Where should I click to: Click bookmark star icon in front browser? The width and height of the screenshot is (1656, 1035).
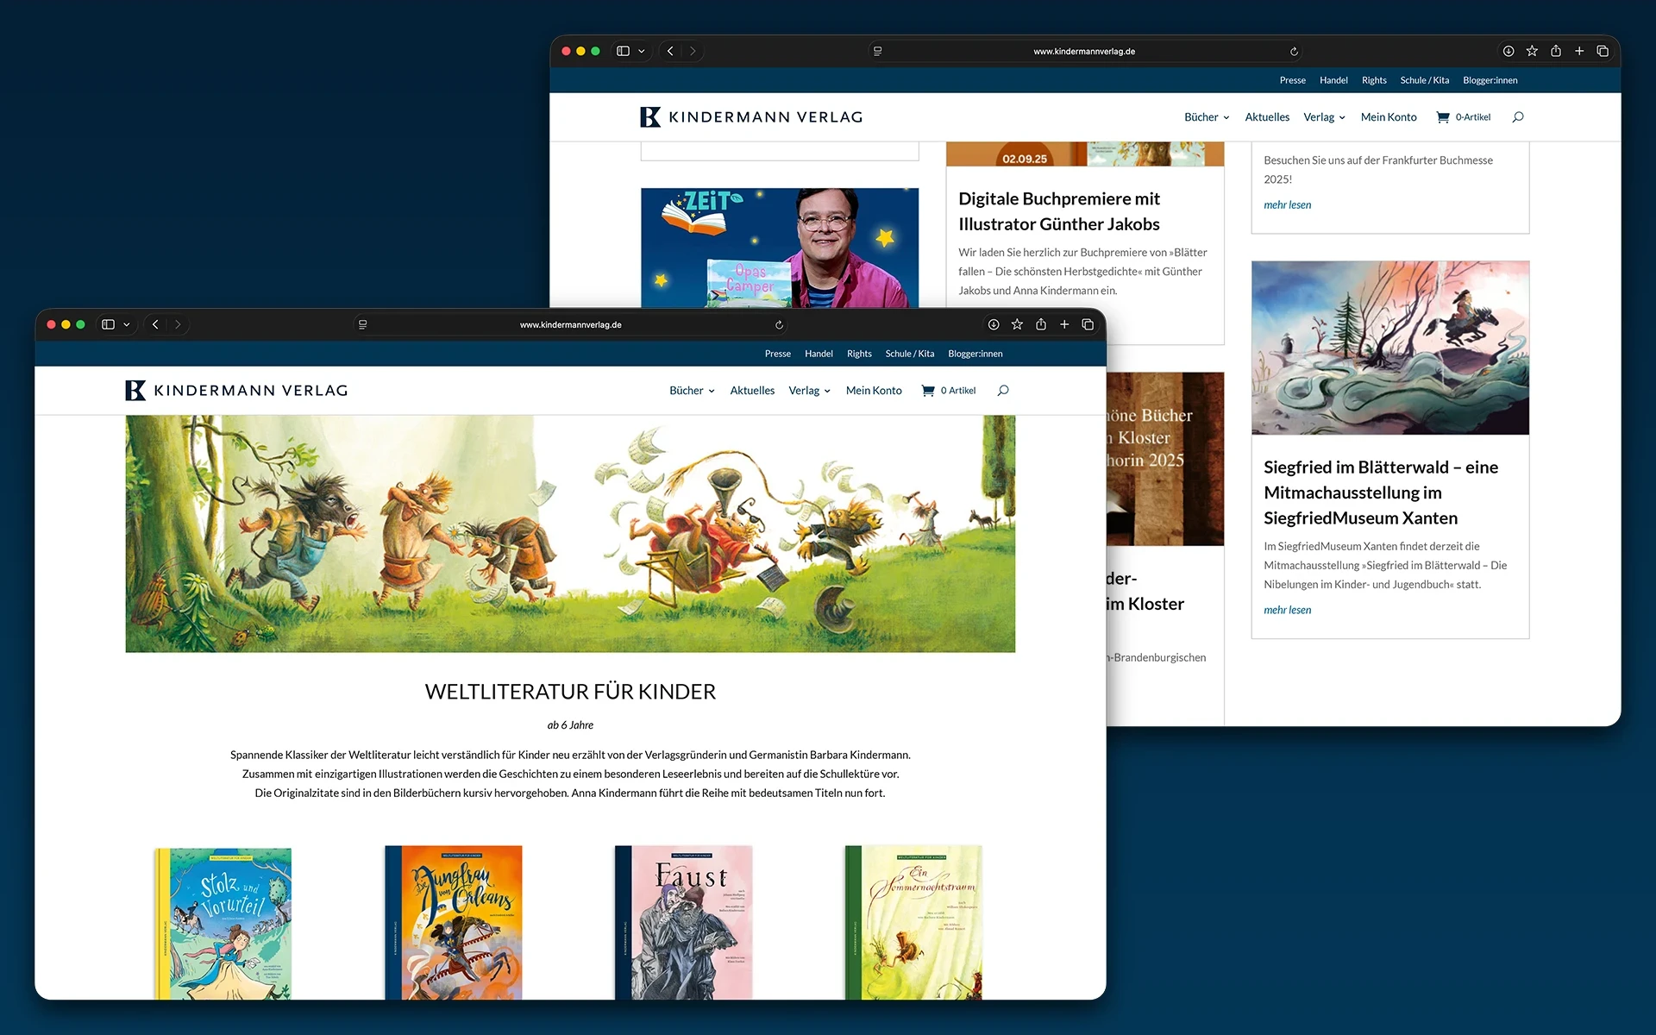pyautogui.click(x=1017, y=324)
